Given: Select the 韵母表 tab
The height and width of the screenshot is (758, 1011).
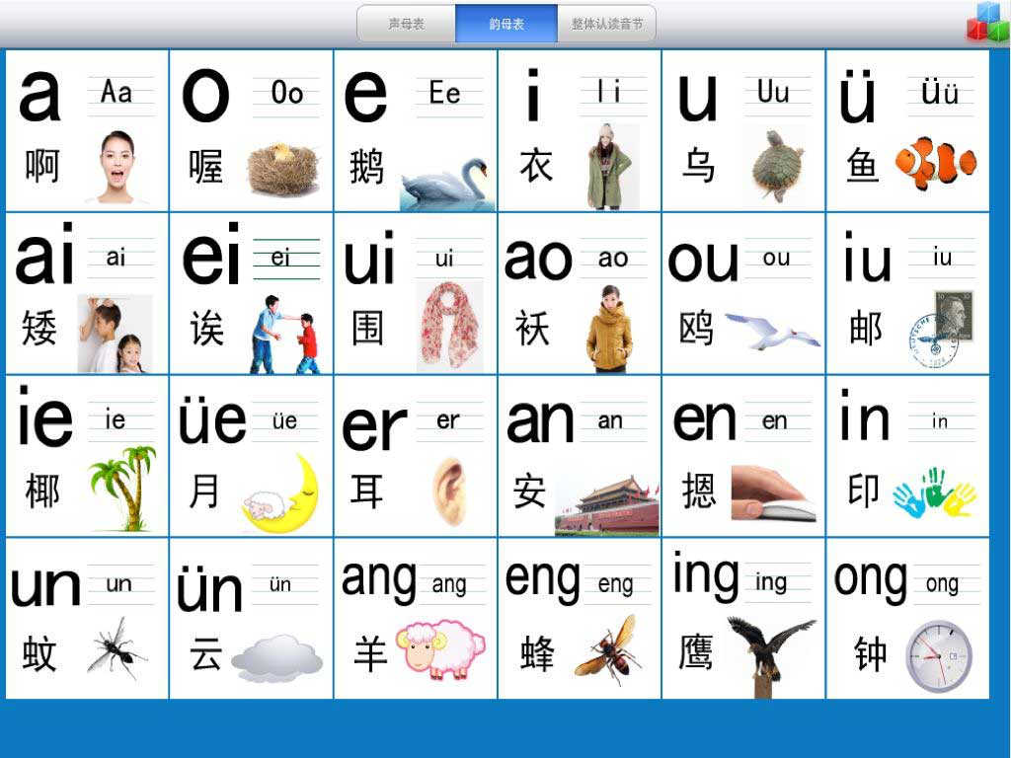Looking at the screenshot, I should (x=506, y=24).
